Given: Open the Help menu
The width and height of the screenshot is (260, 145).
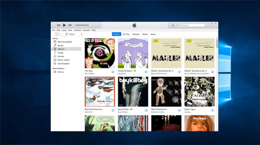Looking at the screenshot, I should (x=94, y=30).
